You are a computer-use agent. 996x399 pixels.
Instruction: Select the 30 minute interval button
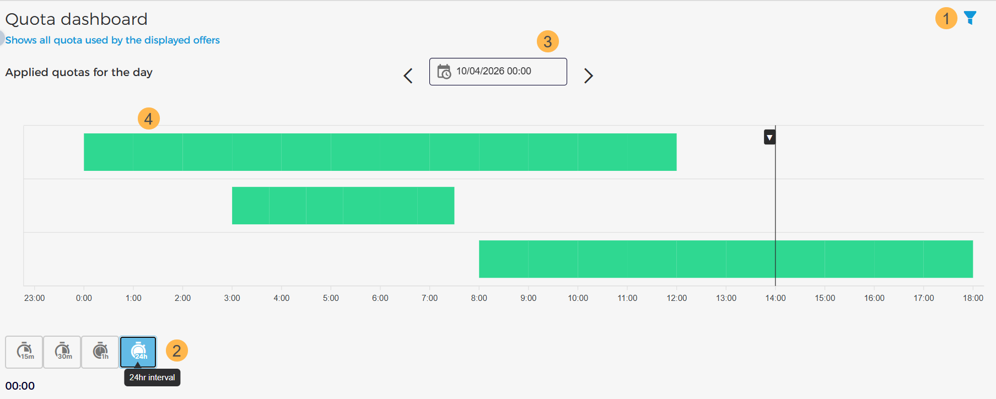click(x=62, y=352)
